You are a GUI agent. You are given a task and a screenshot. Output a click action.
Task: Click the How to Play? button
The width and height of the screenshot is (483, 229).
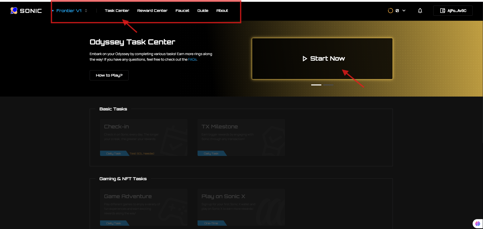pyautogui.click(x=109, y=75)
